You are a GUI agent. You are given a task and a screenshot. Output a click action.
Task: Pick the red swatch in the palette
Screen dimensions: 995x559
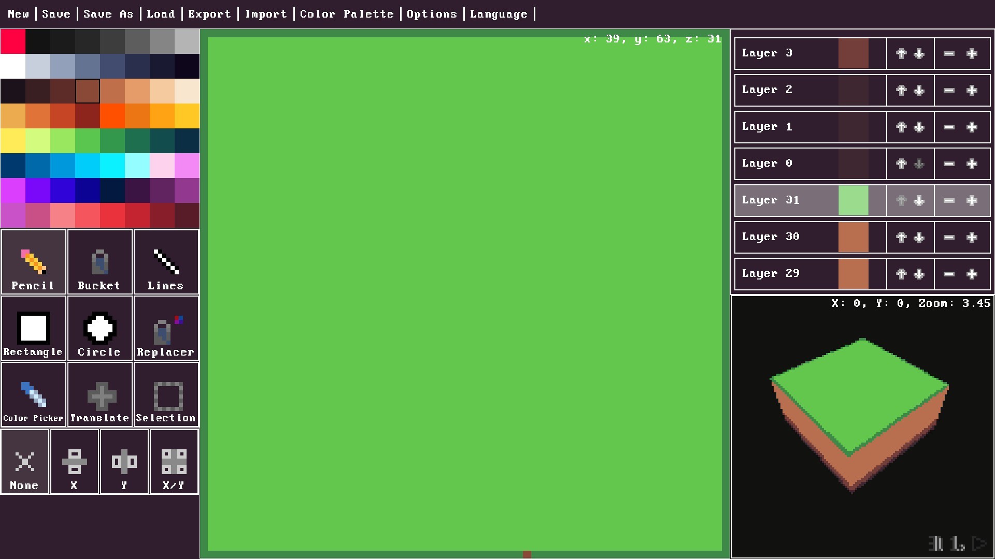tap(12, 41)
